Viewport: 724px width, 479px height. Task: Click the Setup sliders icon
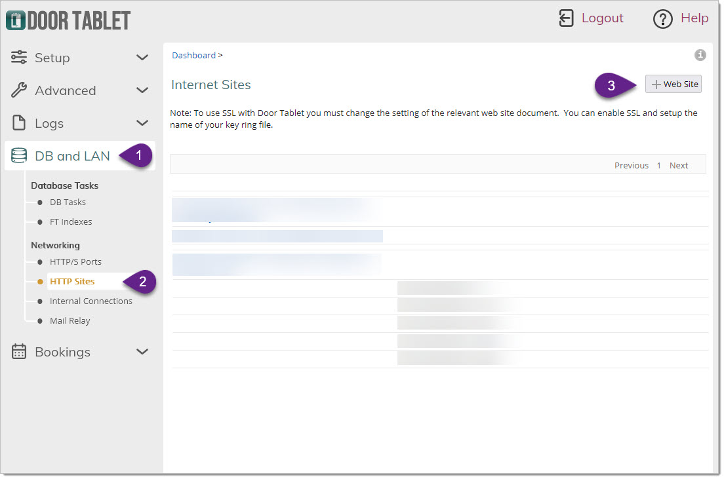(x=19, y=58)
